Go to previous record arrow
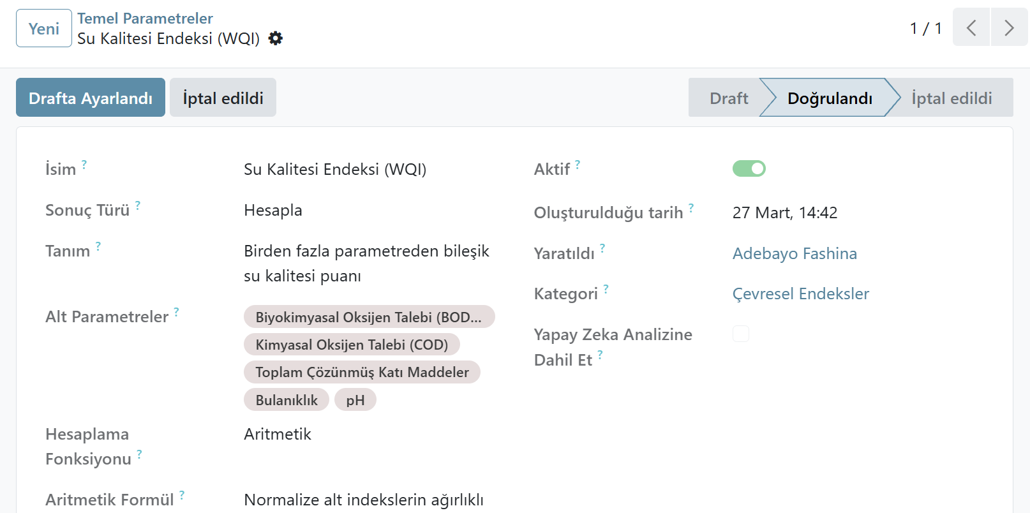 point(971,27)
